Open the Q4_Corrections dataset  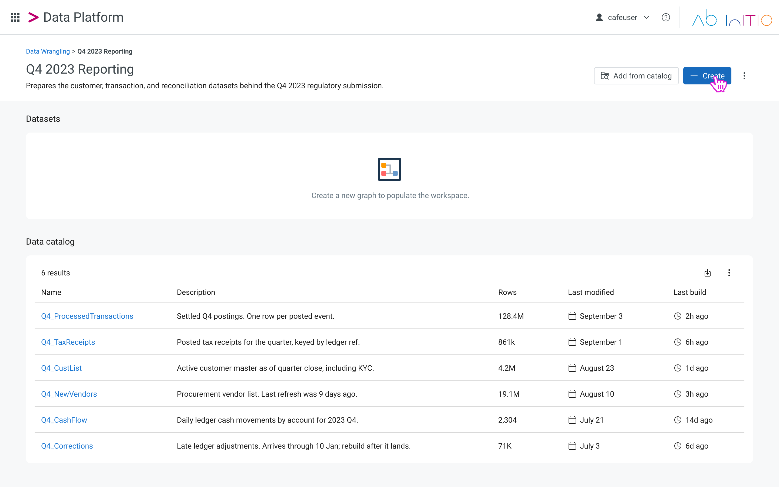pos(67,446)
